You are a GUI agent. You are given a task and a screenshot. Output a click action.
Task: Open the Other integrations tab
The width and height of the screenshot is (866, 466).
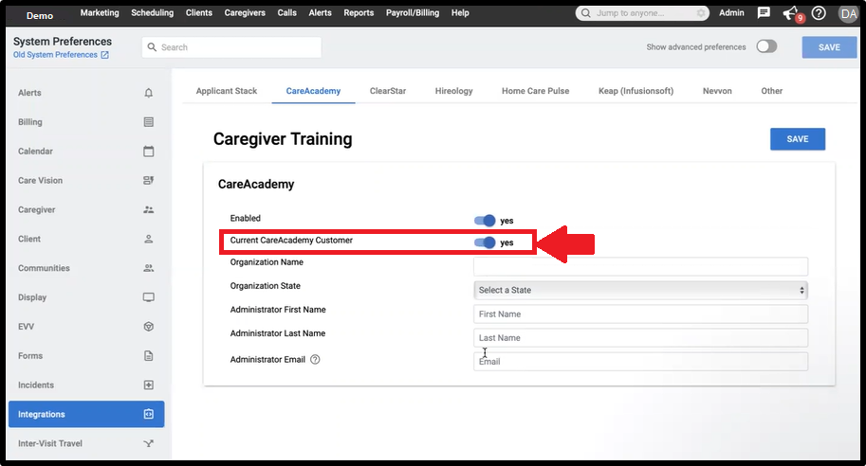pyautogui.click(x=771, y=91)
